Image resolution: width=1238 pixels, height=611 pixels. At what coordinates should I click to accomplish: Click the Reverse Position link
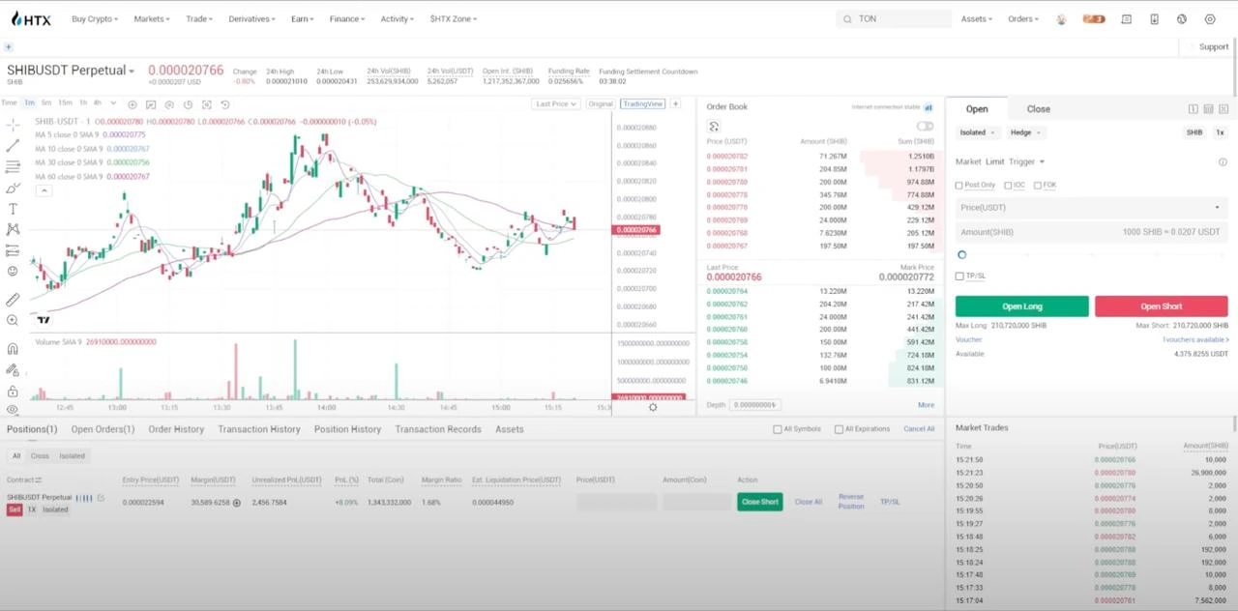point(851,502)
